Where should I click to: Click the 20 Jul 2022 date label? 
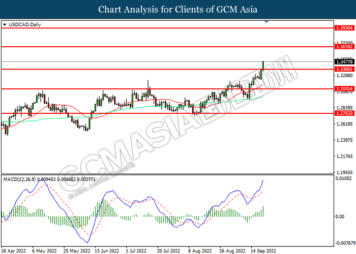[x=169, y=251]
